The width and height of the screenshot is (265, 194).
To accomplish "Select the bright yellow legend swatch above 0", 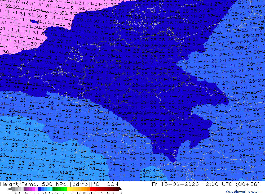I will coord(68,189).
